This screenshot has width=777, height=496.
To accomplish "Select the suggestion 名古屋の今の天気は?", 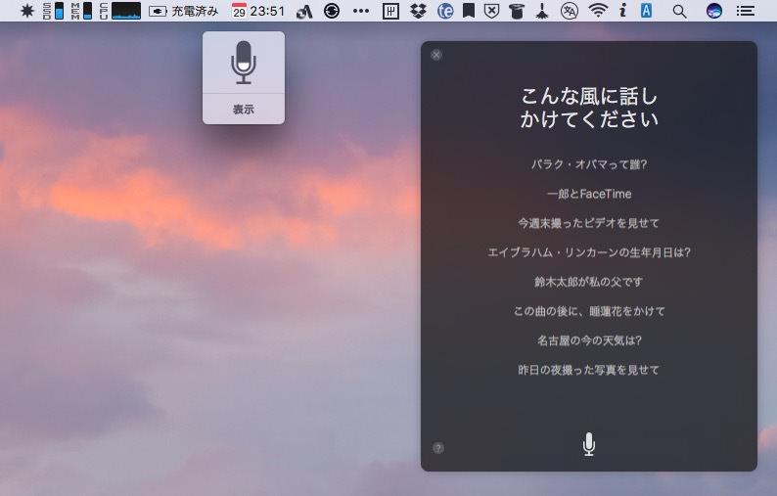I will tap(588, 340).
